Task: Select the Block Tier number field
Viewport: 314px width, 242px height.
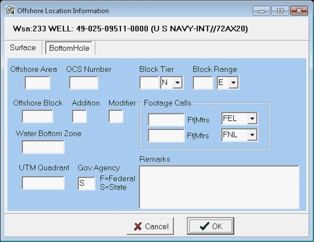Action: coord(149,83)
